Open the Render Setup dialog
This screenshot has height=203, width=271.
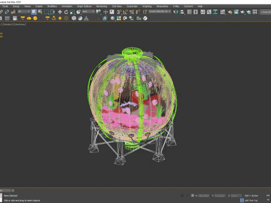pos(230,12)
